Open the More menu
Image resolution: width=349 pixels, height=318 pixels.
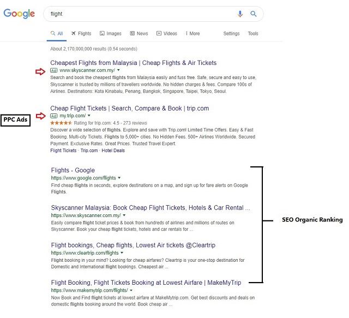coord(192,33)
